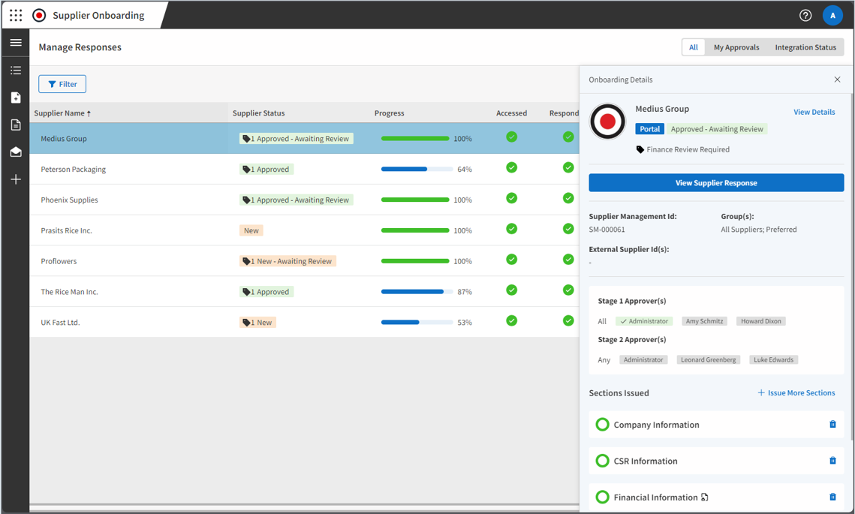The width and height of the screenshot is (855, 514).
Task: Click Issue More Sections link
Action: coord(796,392)
